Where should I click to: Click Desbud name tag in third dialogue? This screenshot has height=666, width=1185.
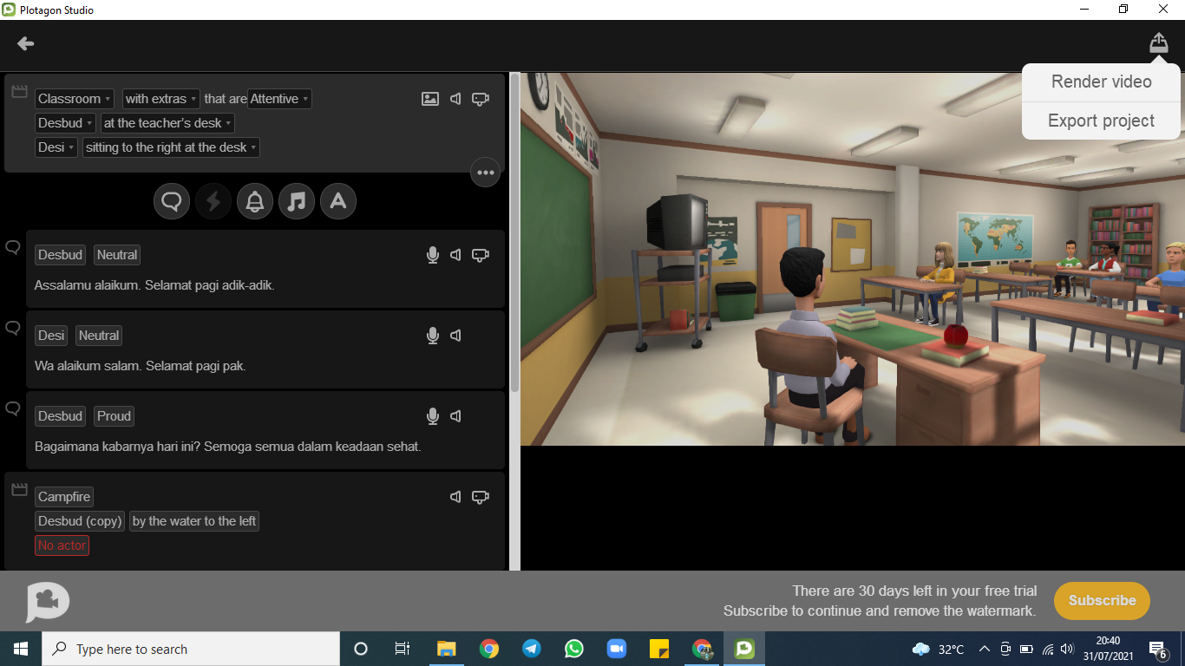pyautogui.click(x=60, y=416)
